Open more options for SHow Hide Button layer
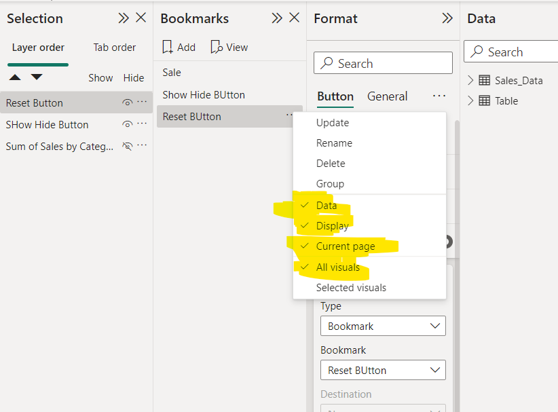The image size is (558, 412). click(x=142, y=124)
